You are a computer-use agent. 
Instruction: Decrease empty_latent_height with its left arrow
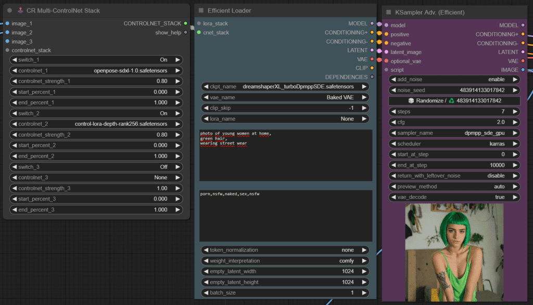[x=206, y=282]
